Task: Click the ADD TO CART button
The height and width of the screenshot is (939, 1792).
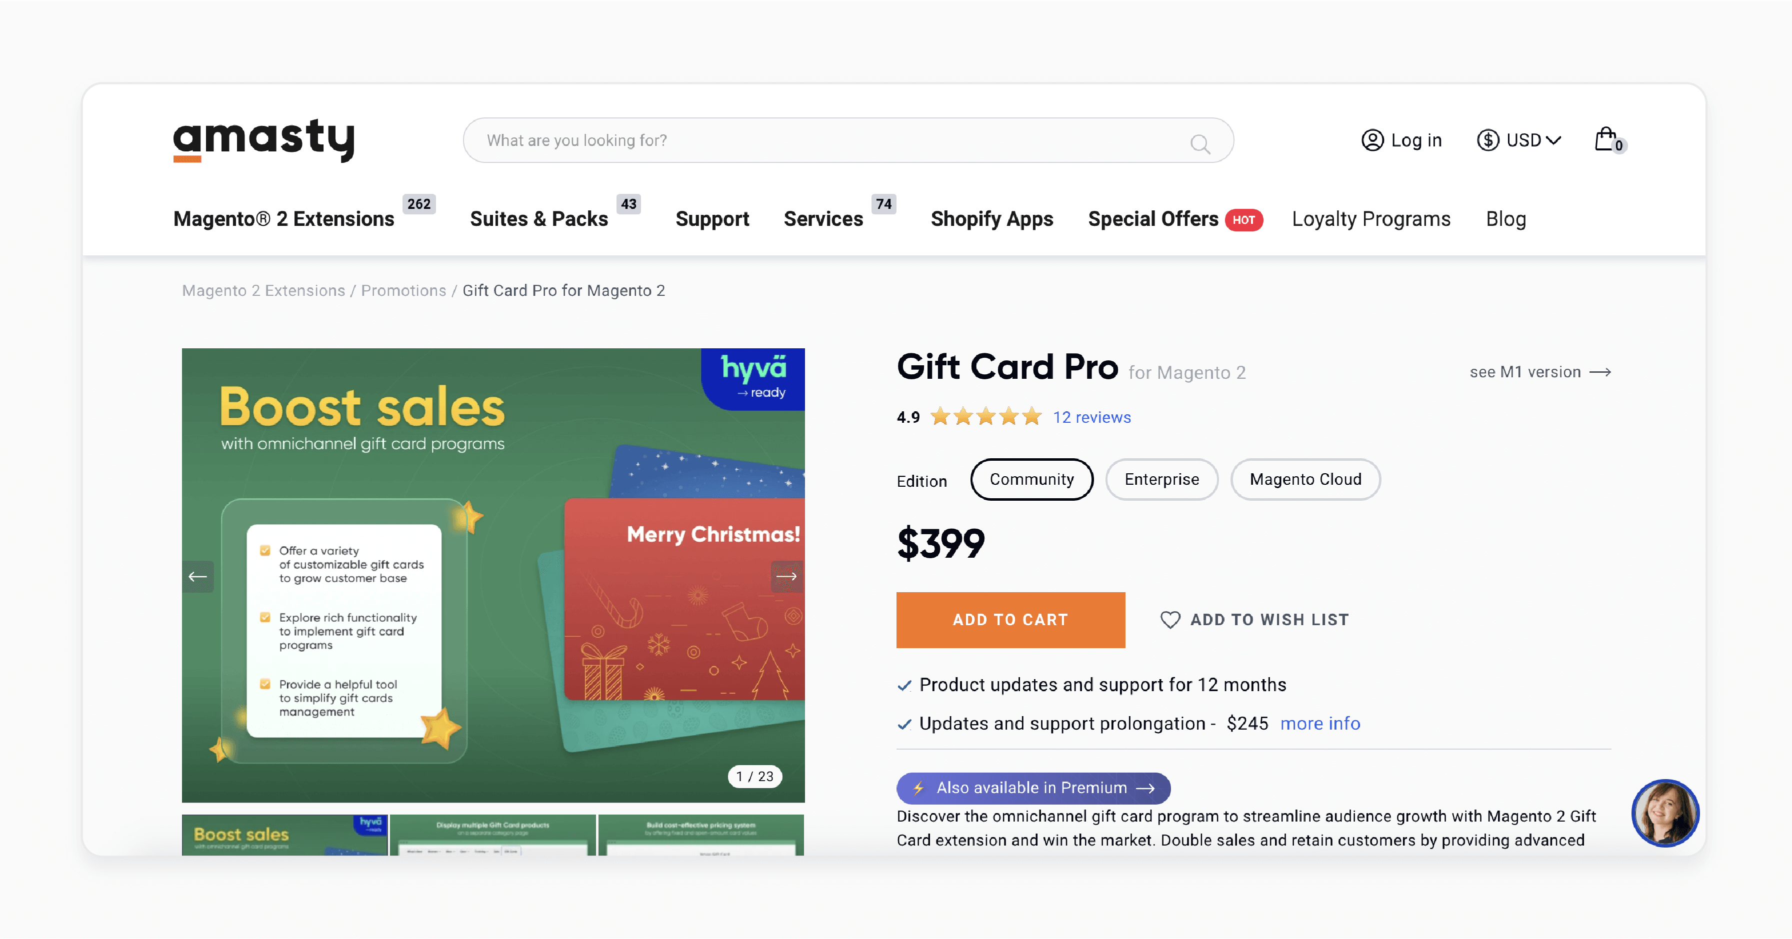Action: point(1011,619)
